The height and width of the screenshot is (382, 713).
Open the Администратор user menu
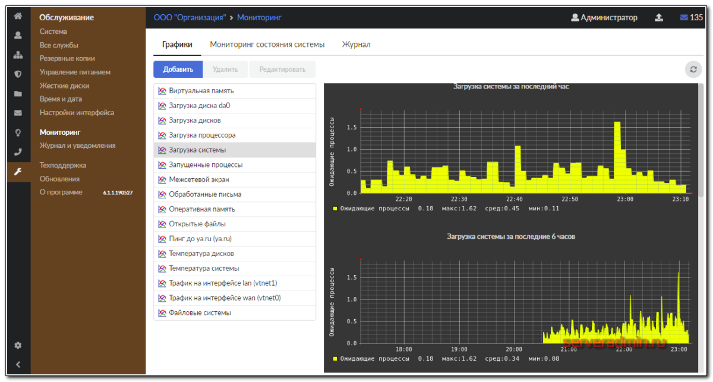(604, 18)
